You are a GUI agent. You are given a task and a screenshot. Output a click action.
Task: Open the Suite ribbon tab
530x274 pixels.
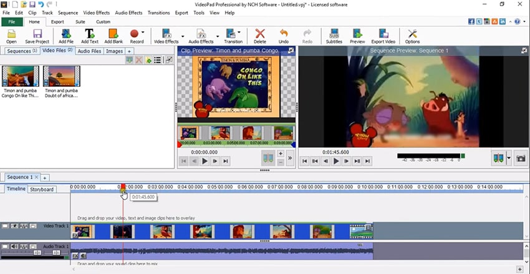(80, 22)
